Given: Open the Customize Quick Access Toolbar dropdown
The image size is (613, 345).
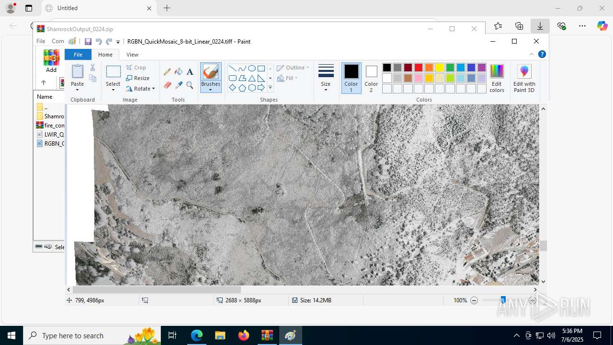Looking at the screenshot, I should click(x=118, y=42).
